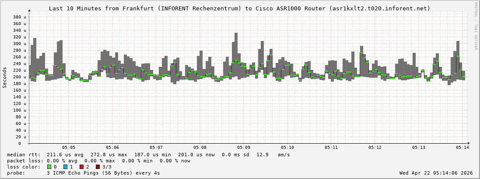Click the red arrow at the x-axis end
The height and width of the screenshot is (179, 480).
coord(469,143)
